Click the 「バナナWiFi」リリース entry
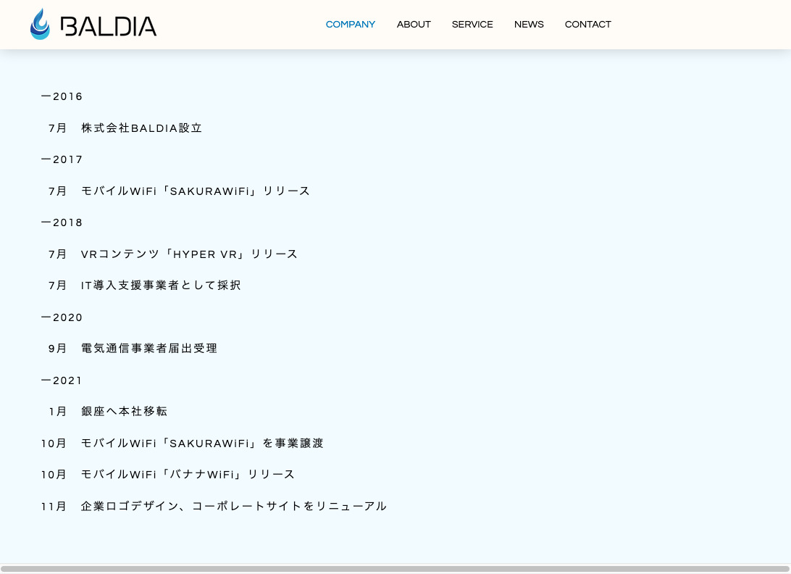 [188, 475]
